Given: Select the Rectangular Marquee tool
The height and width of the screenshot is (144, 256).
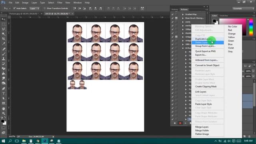Looking at the screenshot, I should (4, 24).
